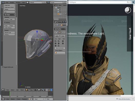This screenshot has height=101, width=135.
Task: Click the timeline preview range clock icon
Action: [x=30, y=99]
